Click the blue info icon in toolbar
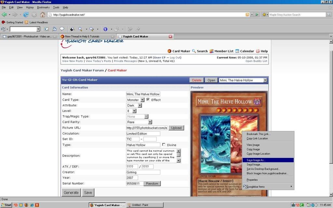The height and width of the screenshot is (208, 333). (105, 29)
